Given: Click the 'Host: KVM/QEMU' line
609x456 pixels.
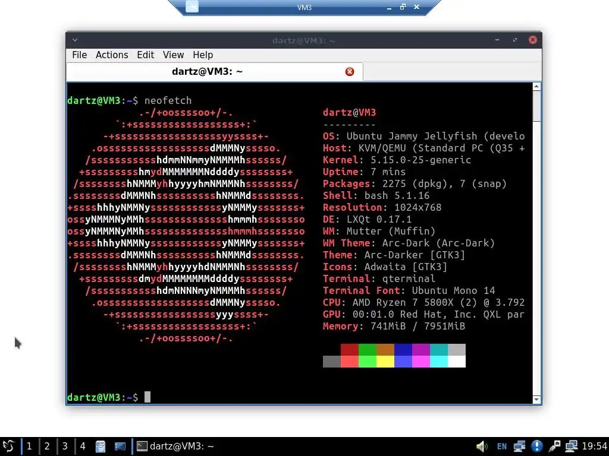Looking at the screenshot, I should [423, 148].
